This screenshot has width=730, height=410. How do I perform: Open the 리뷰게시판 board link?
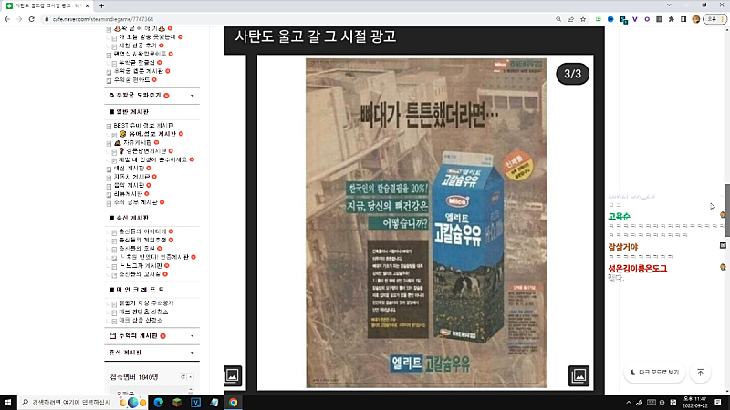tap(128, 193)
